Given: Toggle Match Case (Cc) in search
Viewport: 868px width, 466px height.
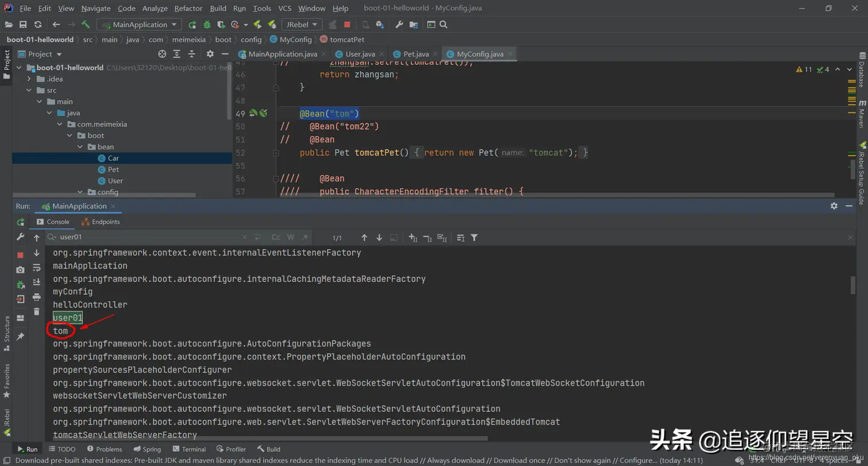Looking at the screenshot, I should click(x=276, y=237).
